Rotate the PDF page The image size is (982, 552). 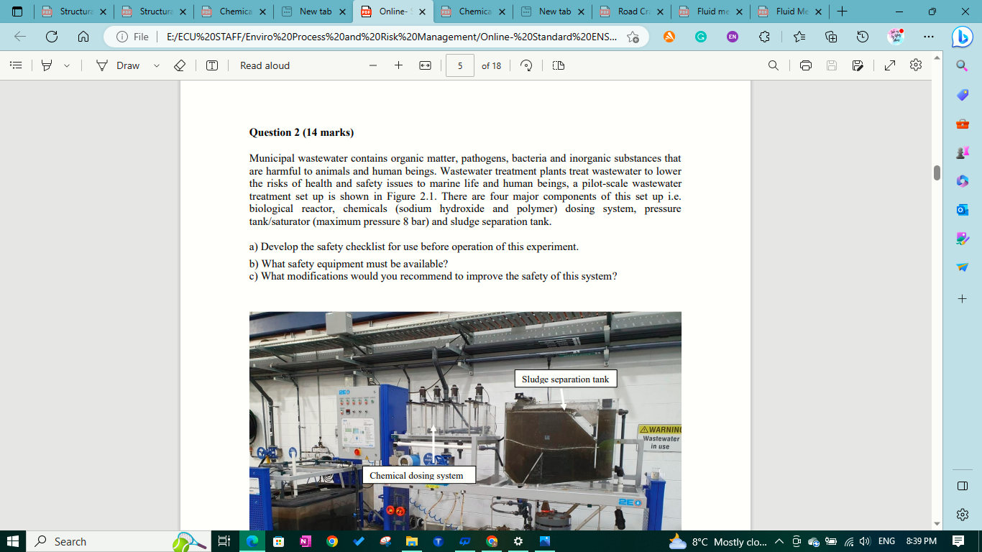click(527, 65)
